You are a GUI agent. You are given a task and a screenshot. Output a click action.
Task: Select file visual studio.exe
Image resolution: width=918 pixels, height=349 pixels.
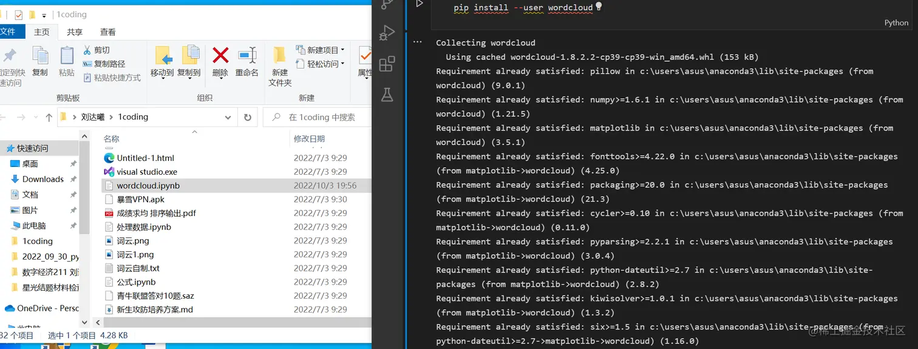(x=147, y=172)
